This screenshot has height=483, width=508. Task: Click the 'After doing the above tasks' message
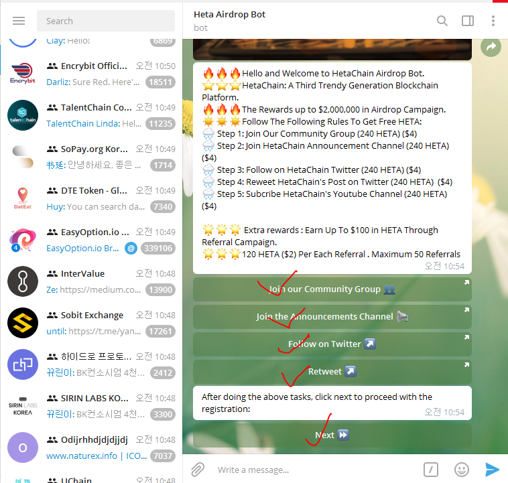(332, 403)
